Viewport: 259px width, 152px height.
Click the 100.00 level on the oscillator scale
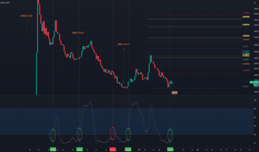(255, 100)
